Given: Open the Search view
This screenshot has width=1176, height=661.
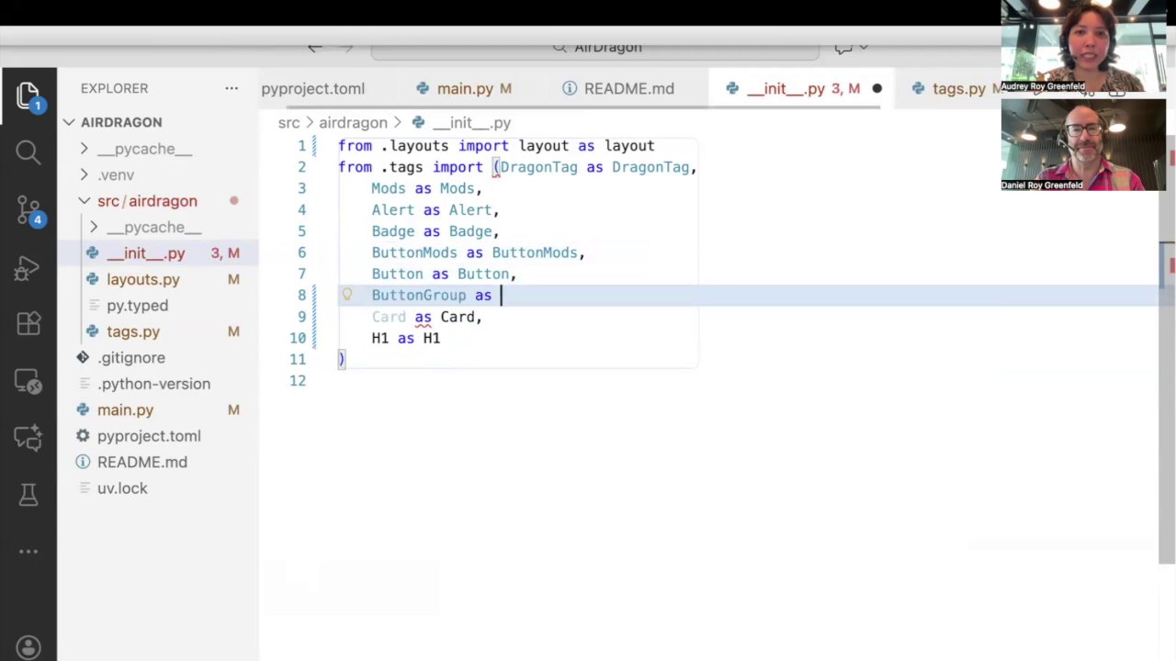Looking at the screenshot, I should [28, 151].
